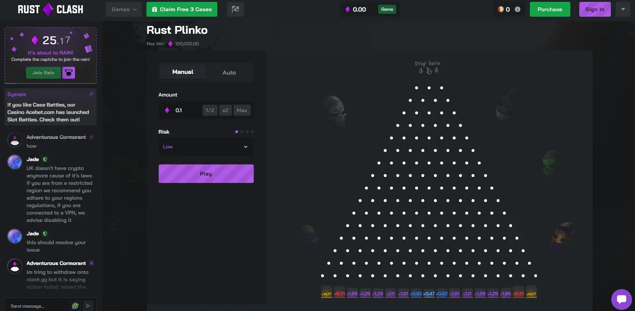Open the live support chat bubble
This screenshot has width=635, height=311.
[x=622, y=299]
